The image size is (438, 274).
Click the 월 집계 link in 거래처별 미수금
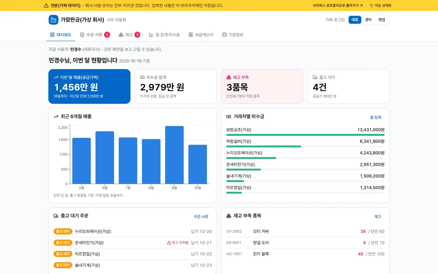[x=376, y=117]
